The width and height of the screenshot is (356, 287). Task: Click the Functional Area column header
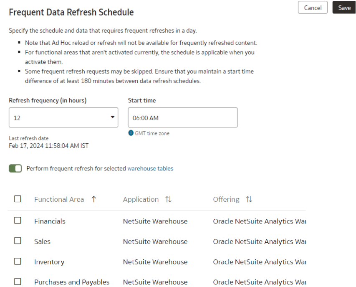pos(59,199)
